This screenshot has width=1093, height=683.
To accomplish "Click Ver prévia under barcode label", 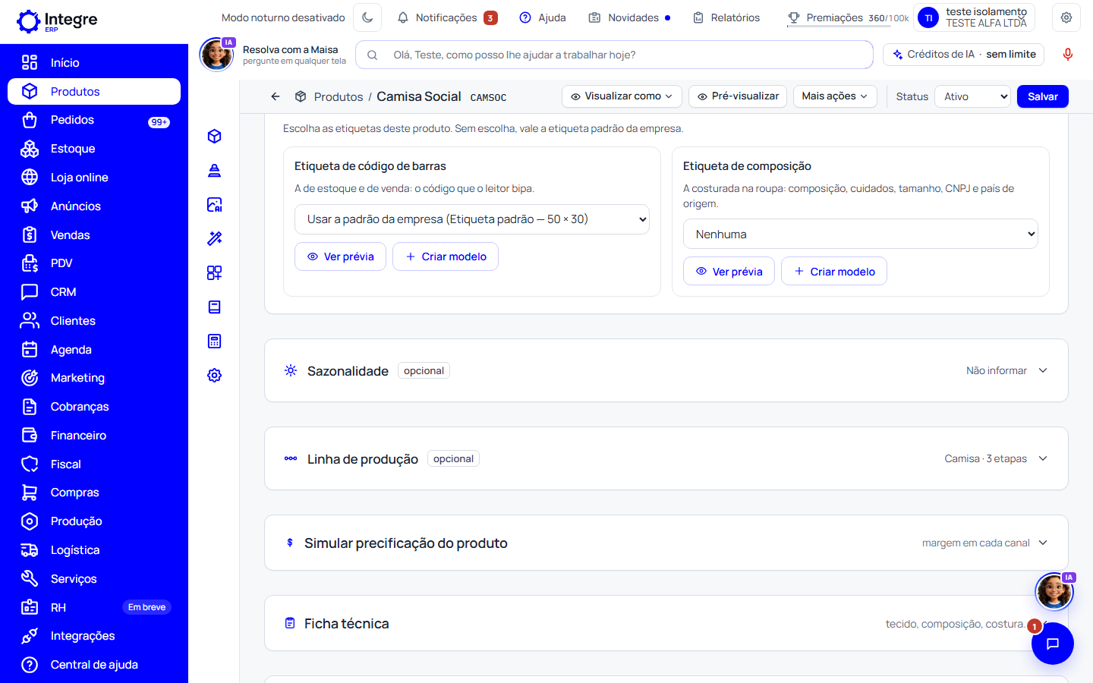I will [x=340, y=257].
